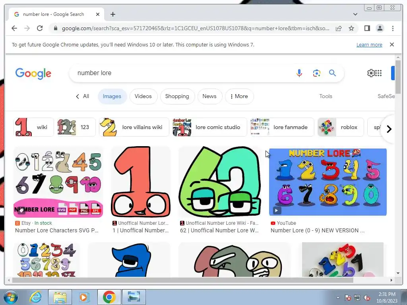This screenshot has width=407, height=305.
Task: Switch to the News tab
Action: tap(209, 96)
